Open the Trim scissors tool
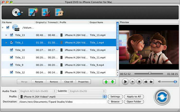 point(45,12)
